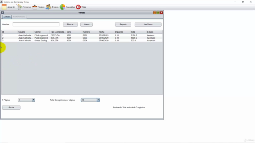Open the Ventas basket icon
255x143 pixels.
[x=35, y=7]
